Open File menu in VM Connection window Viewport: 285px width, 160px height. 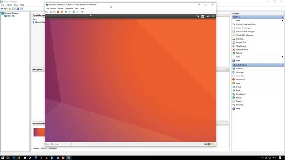click(47, 8)
